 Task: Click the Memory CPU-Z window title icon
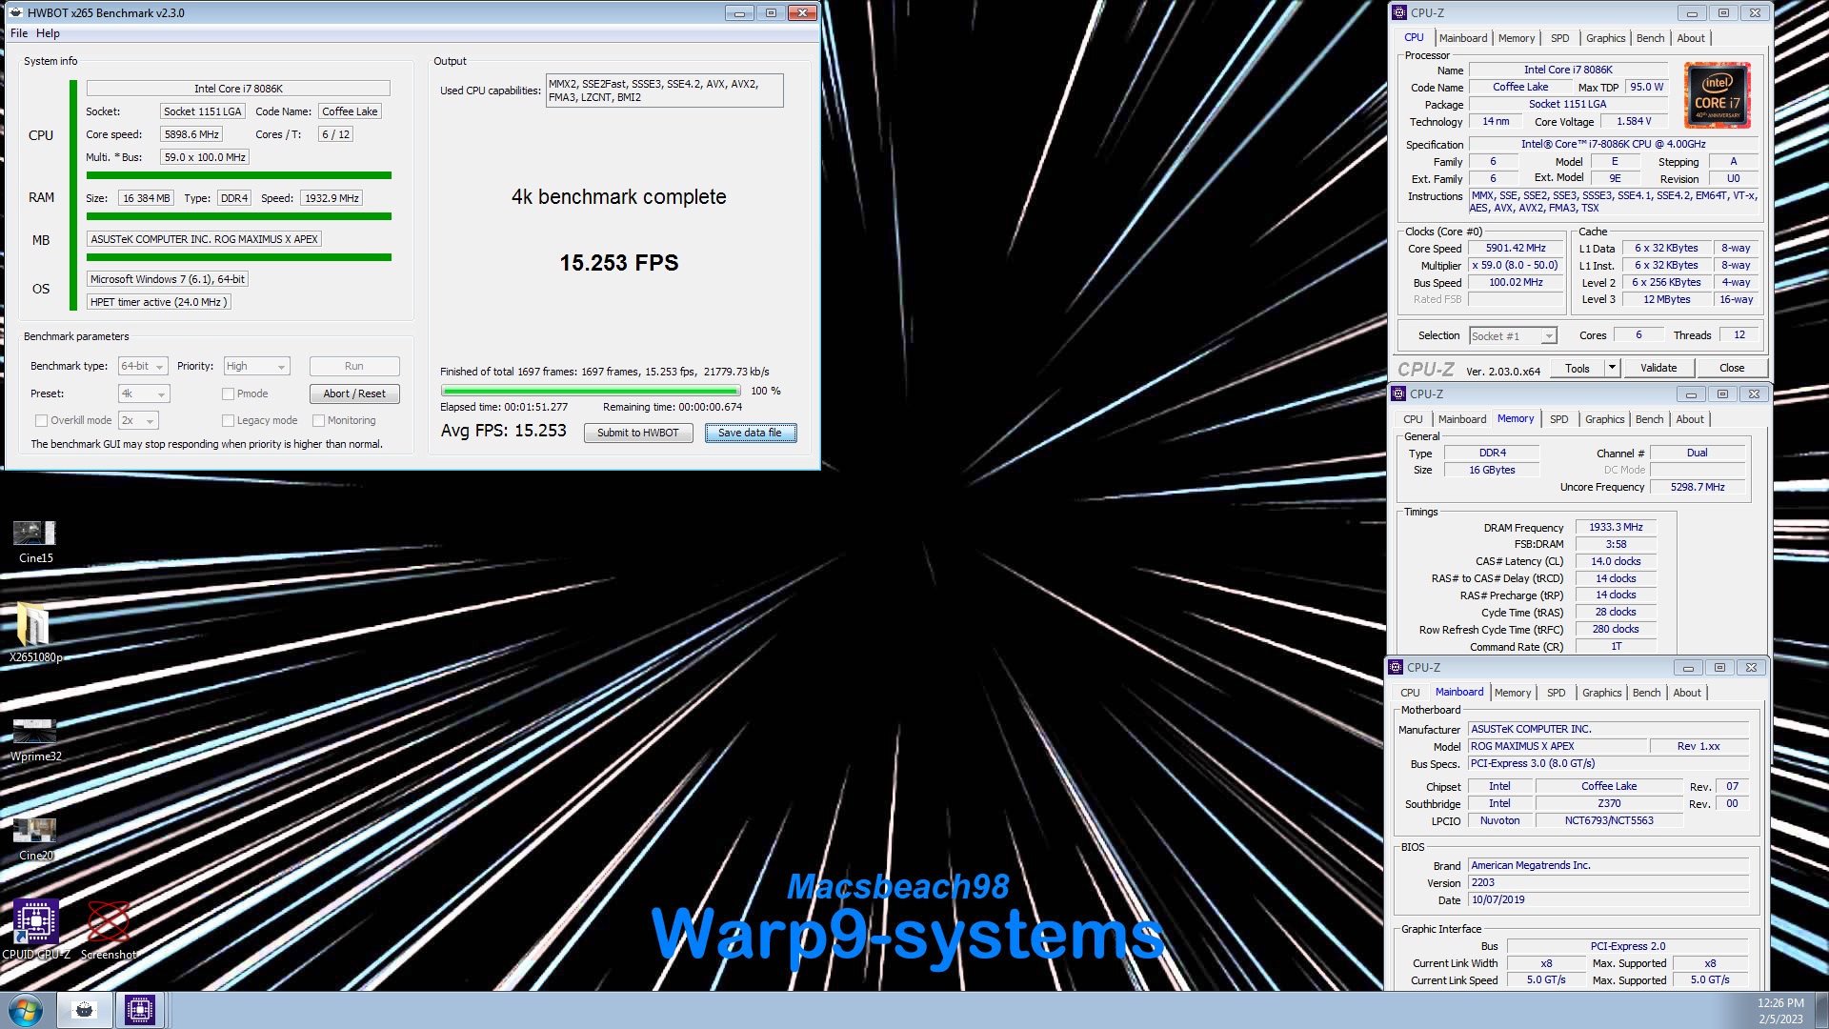tap(1397, 393)
